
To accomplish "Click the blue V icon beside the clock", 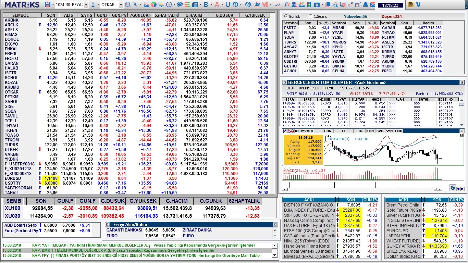I will click(418, 4).
